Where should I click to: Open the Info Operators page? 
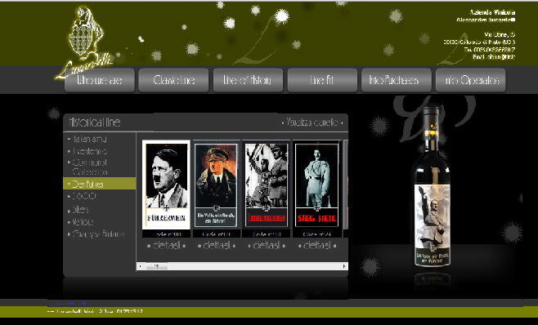tap(471, 80)
